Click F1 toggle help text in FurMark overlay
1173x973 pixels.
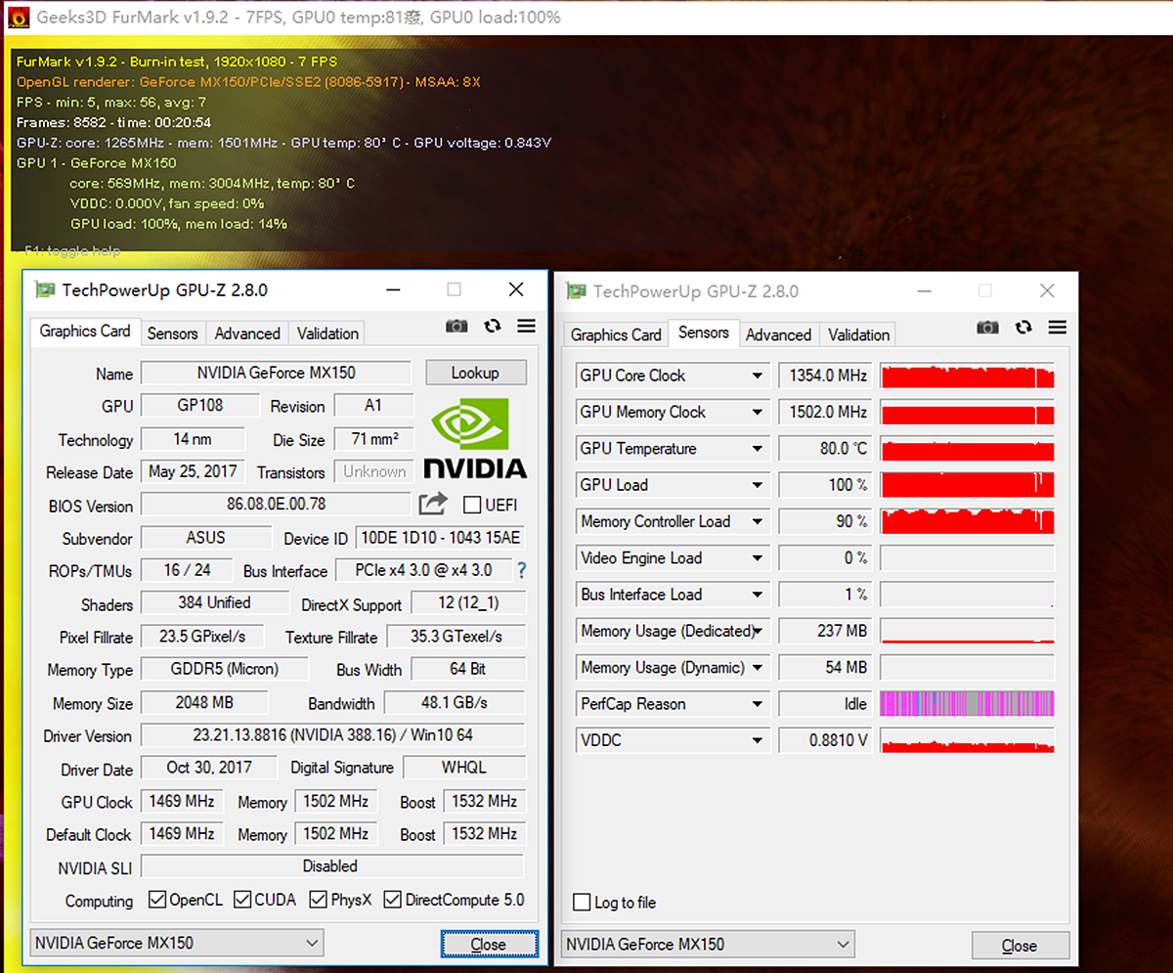[73, 251]
